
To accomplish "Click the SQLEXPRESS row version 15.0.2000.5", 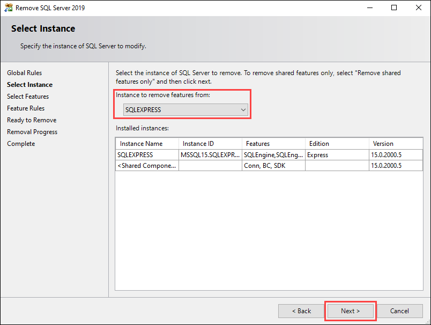I will tap(396, 155).
